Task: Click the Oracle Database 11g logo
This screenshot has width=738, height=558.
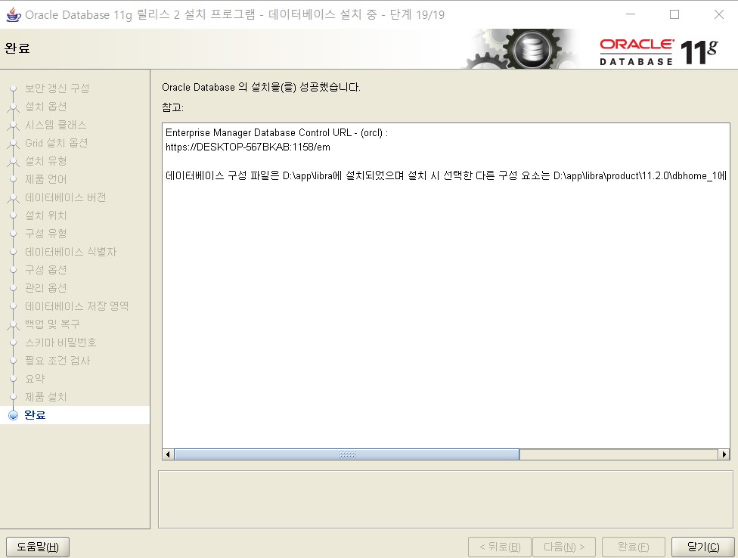Action: pos(659,51)
